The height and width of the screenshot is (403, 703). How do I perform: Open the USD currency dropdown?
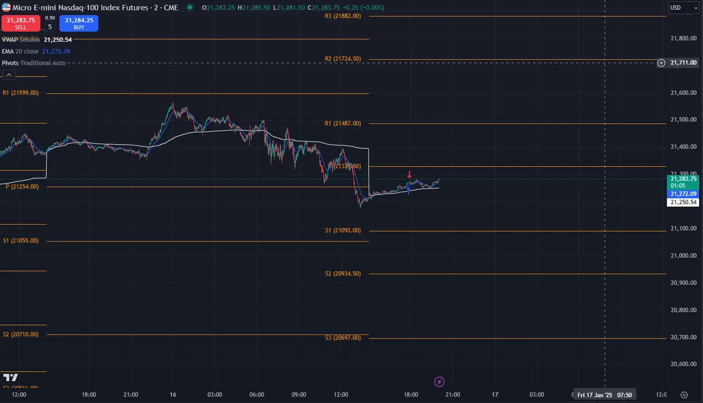click(x=683, y=8)
